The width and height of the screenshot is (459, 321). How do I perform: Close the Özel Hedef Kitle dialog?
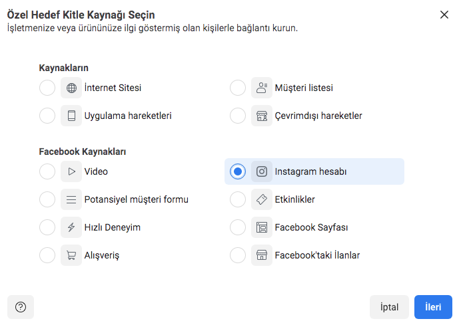(x=444, y=15)
